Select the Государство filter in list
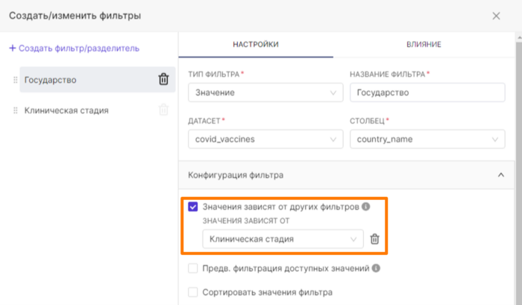Screen dimensions: 522x305 point(98,80)
